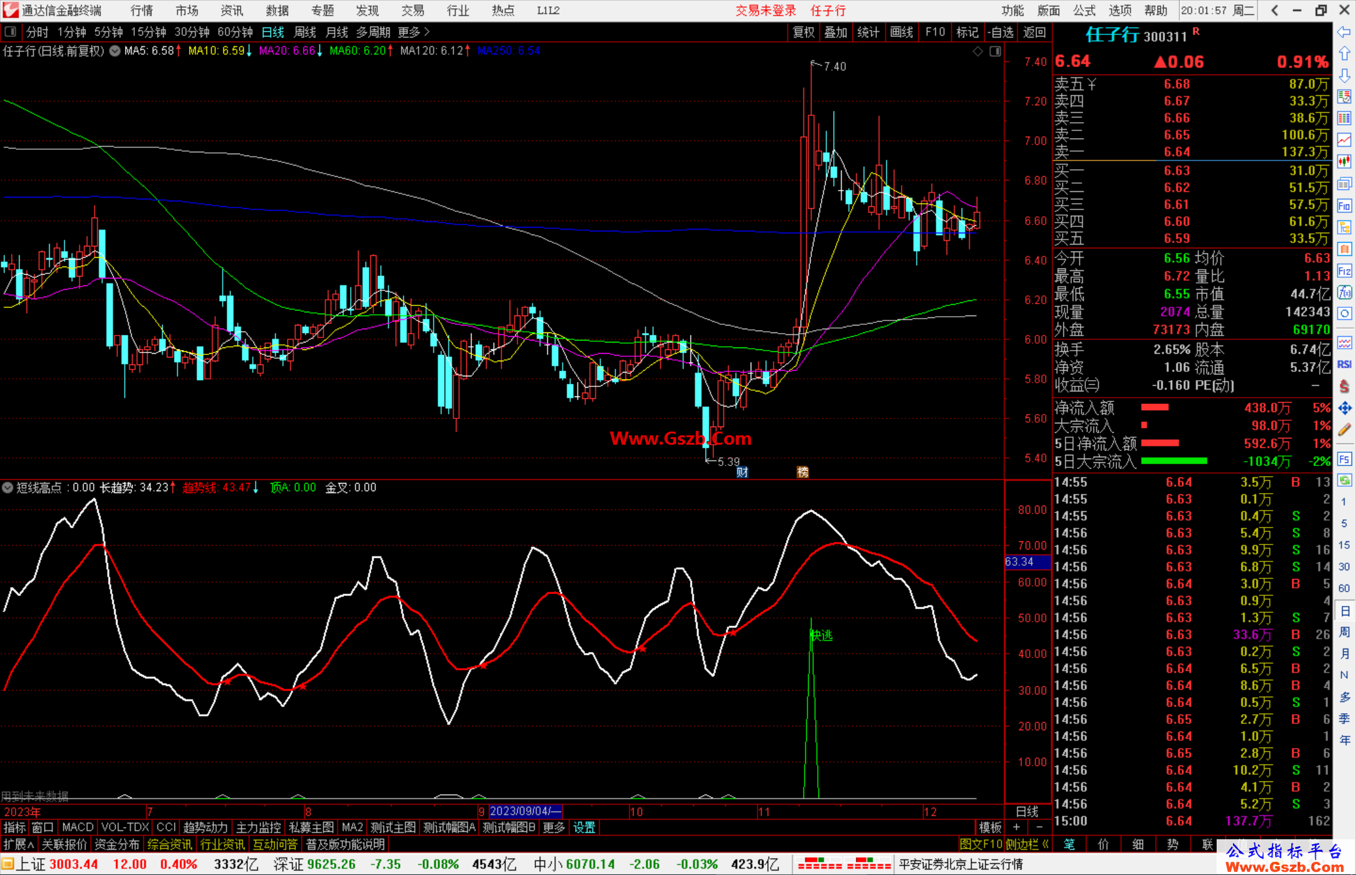Click the orange document sidebar icon
This screenshot has width=1356, height=875.
coord(1344,249)
